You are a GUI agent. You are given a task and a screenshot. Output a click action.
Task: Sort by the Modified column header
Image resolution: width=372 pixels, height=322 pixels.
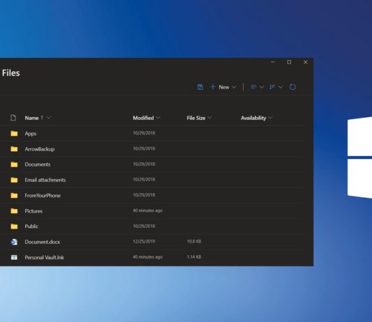pyautogui.click(x=144, y=118)
